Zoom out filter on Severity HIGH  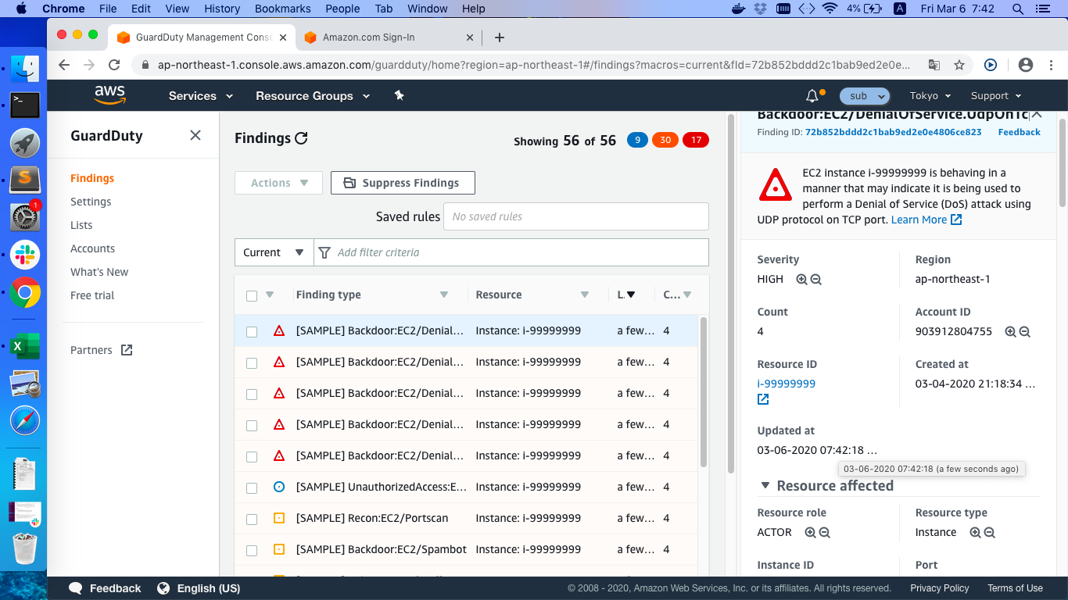816,280
